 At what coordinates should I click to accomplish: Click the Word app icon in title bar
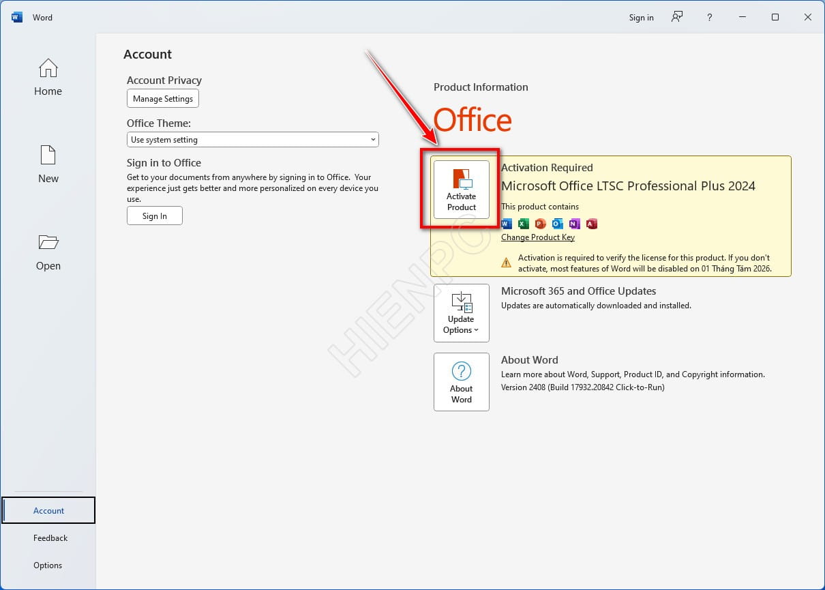[17, 17]
